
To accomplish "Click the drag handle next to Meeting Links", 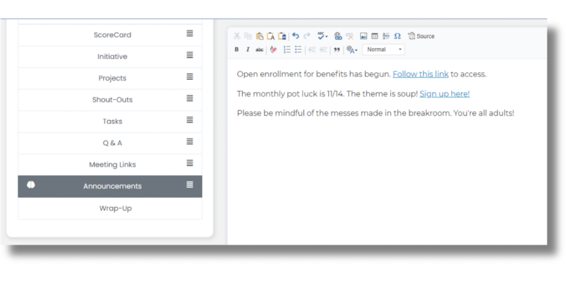I will [x=190, y=163].
